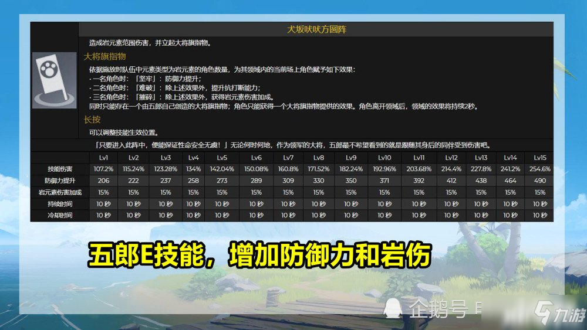
Task: Click the 防御力提升 row label
Action: pyautogui.click(x=60, y=181)
